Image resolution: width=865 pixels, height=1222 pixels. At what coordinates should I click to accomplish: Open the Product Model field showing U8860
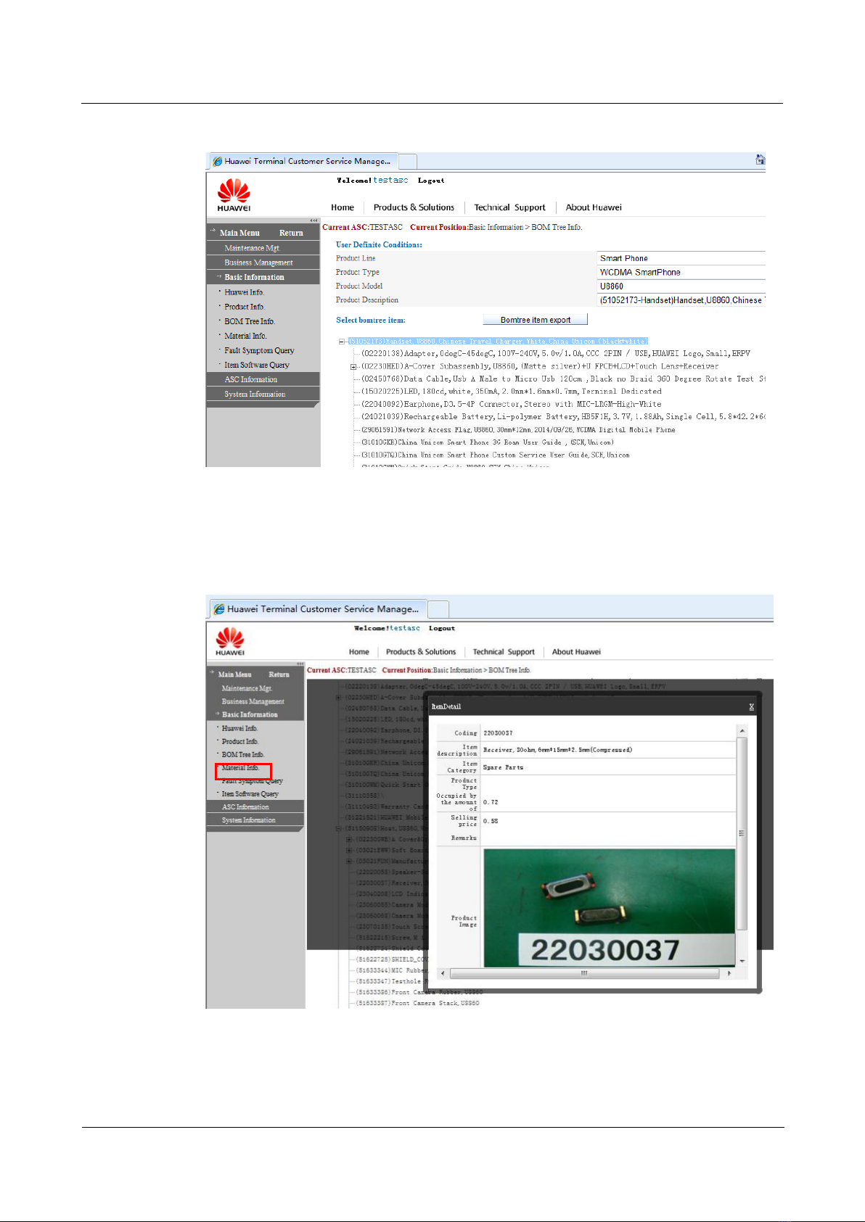681,286
